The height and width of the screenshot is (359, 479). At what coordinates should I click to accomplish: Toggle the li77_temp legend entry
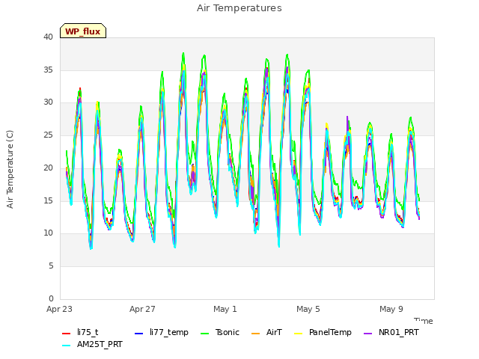pos(162,332)
